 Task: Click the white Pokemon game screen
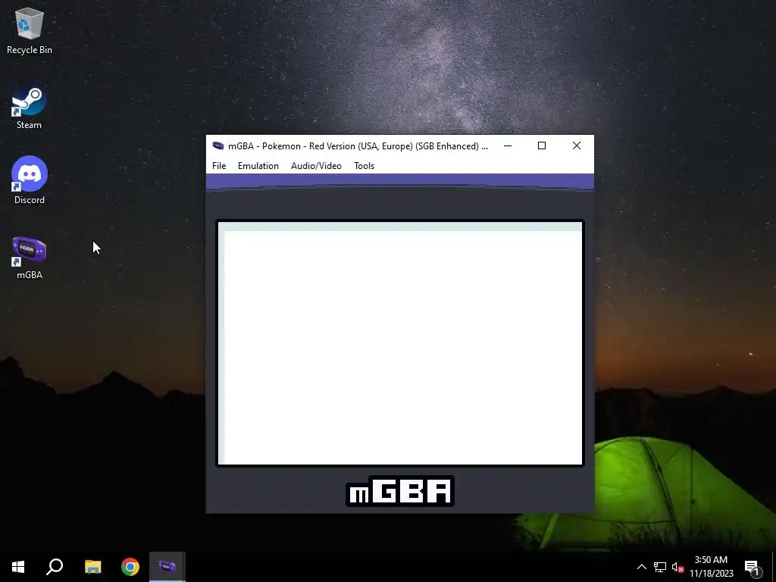coord(400,343)
